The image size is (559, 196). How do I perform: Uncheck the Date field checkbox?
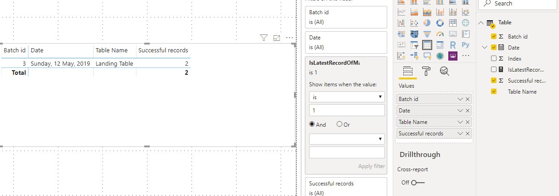(494, 47)
